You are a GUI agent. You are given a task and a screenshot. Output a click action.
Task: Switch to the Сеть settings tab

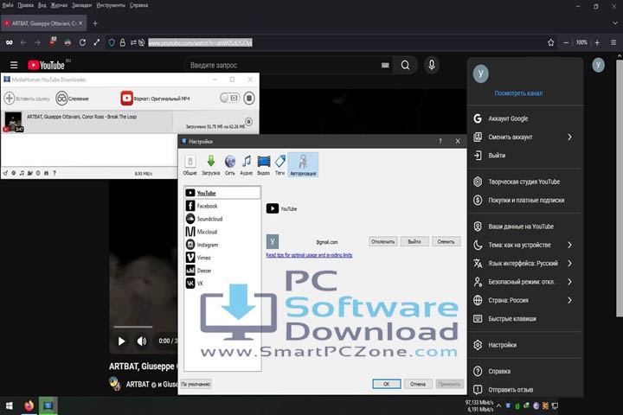pyautogui.click(x=229, y=165)
